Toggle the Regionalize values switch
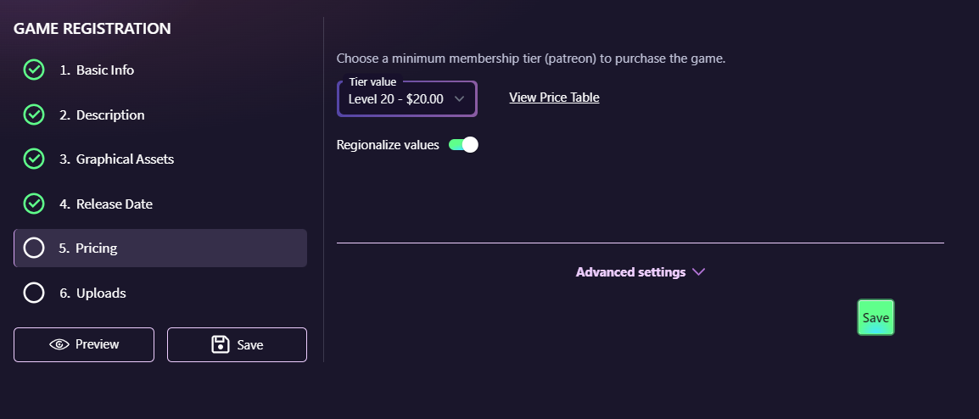979x419 pixels. click(x=463, y=145)
